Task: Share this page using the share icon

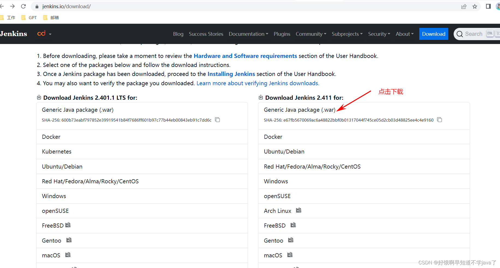Action: tap(464, 7)
